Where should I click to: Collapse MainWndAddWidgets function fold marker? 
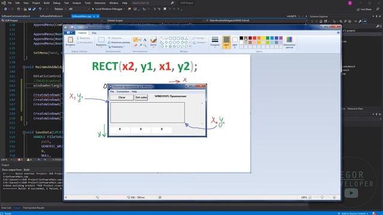tap(24, 67)
